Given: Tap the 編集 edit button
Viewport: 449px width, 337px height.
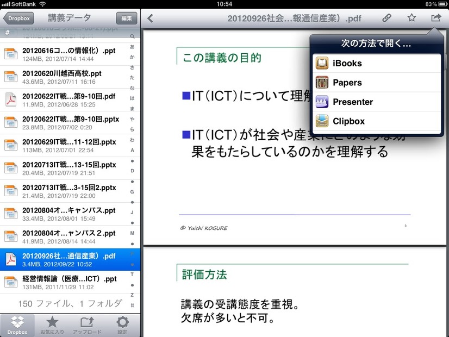Looking at the screenshot, I should pyautogui.click(x=127, y=18).
